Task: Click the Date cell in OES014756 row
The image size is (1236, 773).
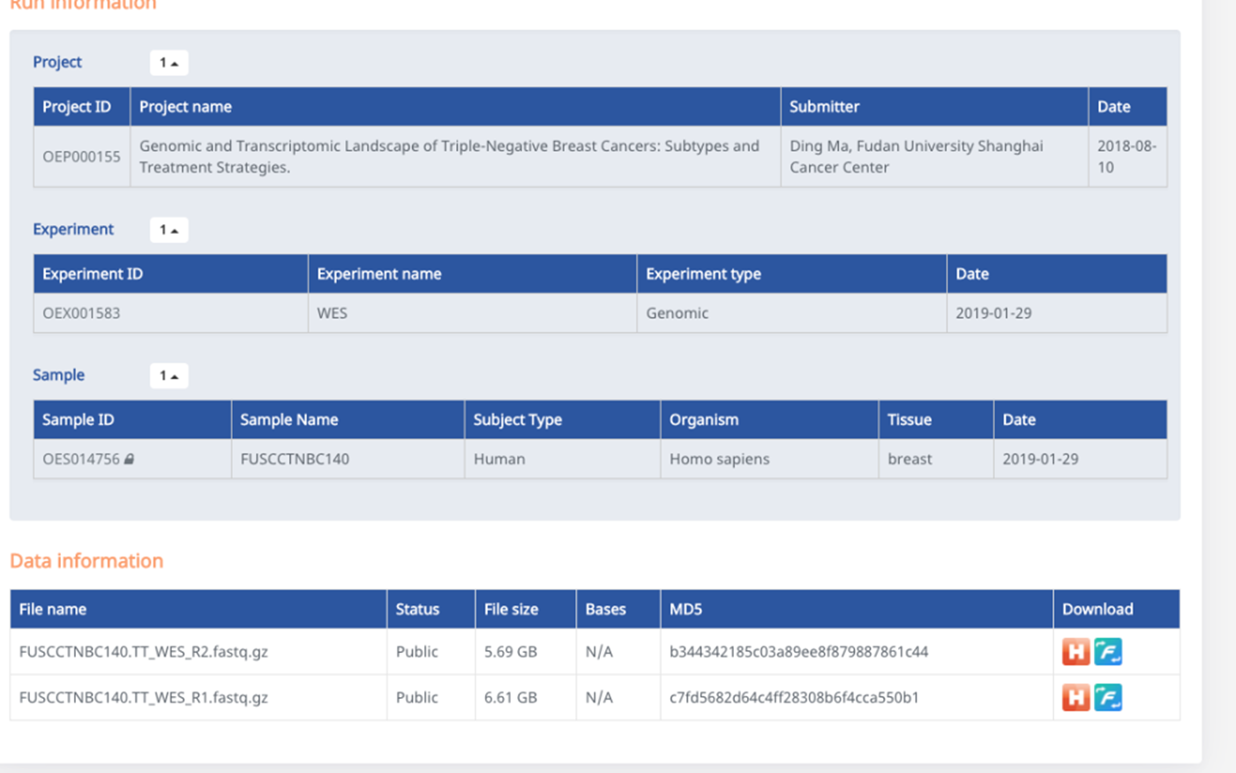Action: 1080,459
